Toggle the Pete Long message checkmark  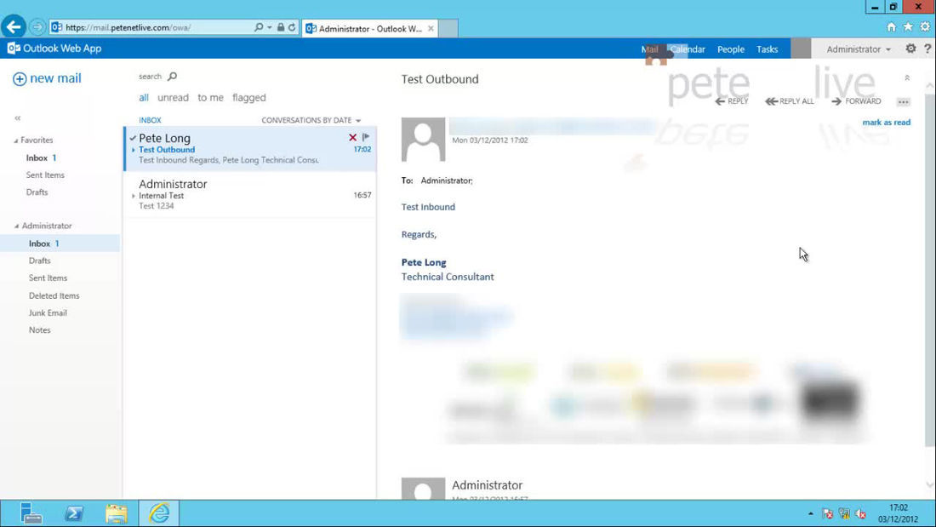[x=133, y=138]
